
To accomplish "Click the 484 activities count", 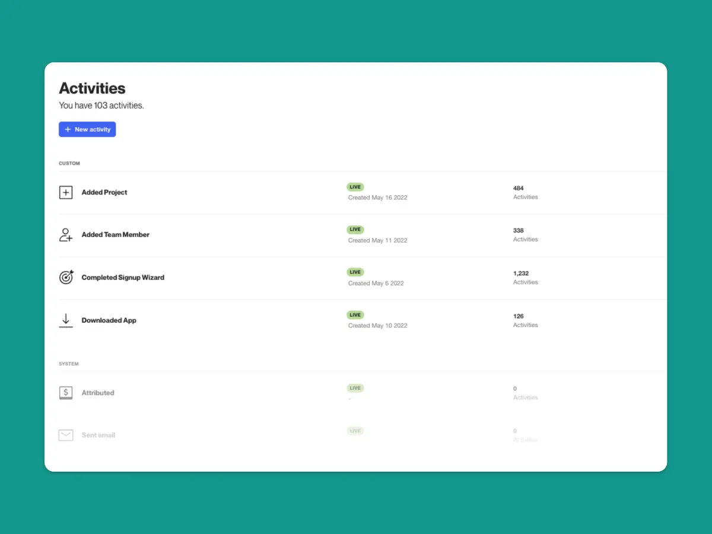I will tap(519, 188).
